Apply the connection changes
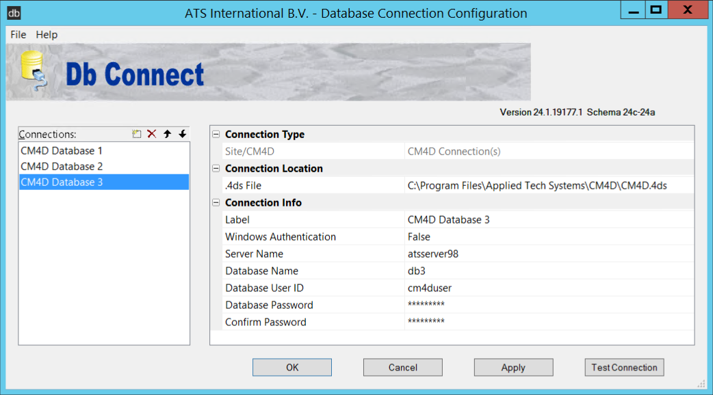This screenshot has height=395, width=713. click(513, 367)
